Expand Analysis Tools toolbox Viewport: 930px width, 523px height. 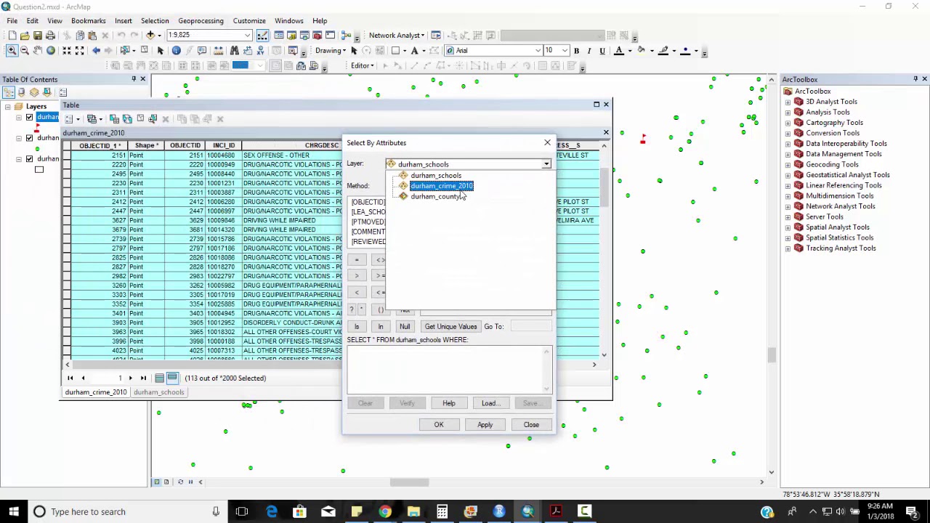click(788, 112)
